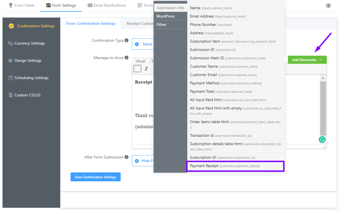Insert All input field html shortcode
Screen dimensions: 340x210
tap(236, 100)
